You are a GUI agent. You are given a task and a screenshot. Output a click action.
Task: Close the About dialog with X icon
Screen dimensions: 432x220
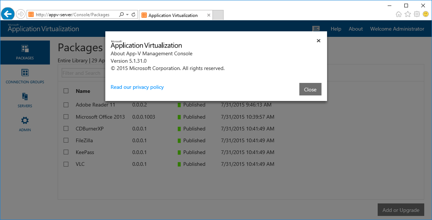click(x=319, y=41)
